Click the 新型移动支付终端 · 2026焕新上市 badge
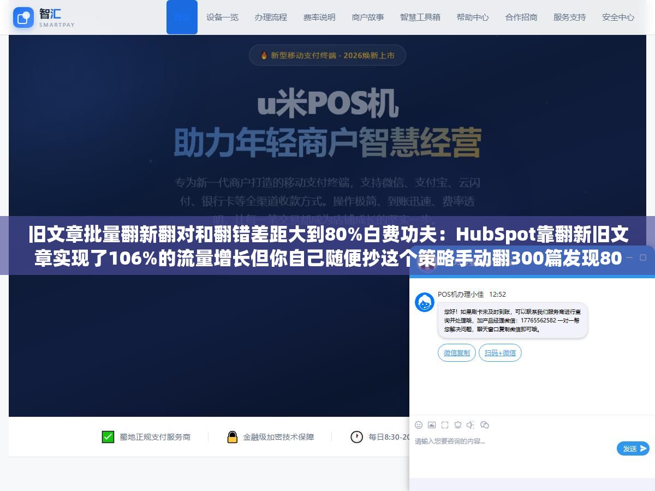This screenshot has width=655, height=491. pos(327,55)
